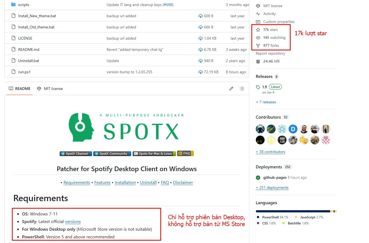
Task: Open the Installation anchor link
Action: click(x=125, y=183)
